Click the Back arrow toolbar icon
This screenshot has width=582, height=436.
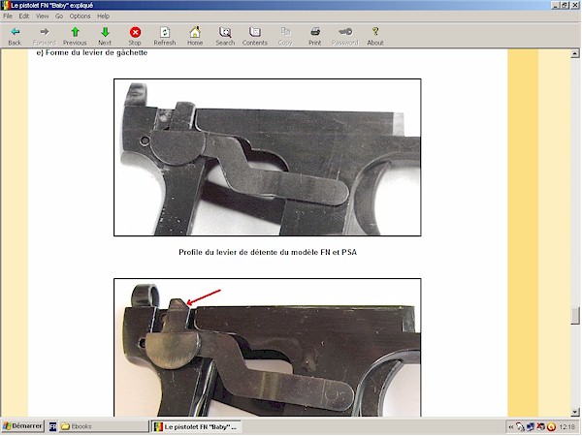point(15,36)
